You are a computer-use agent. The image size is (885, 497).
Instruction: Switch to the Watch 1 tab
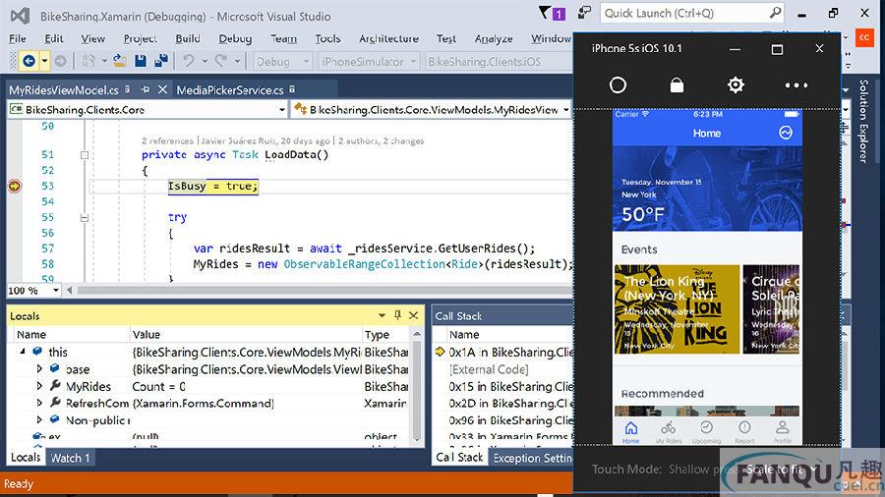pos(70,458)
